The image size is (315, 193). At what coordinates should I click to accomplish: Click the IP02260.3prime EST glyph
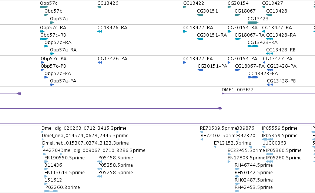click(51, 191)
